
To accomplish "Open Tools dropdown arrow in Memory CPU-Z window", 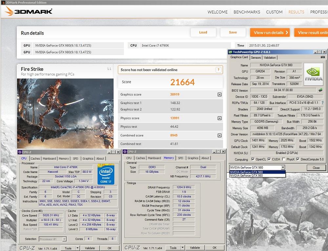I will [182, 248].
